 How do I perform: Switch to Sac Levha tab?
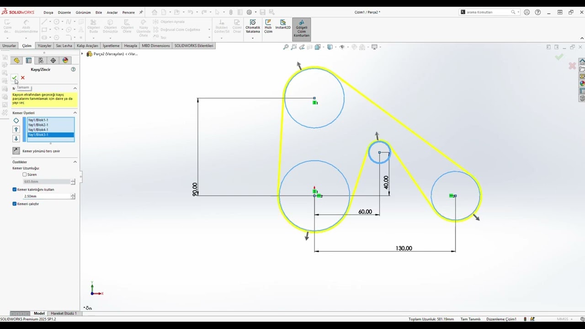64,46
